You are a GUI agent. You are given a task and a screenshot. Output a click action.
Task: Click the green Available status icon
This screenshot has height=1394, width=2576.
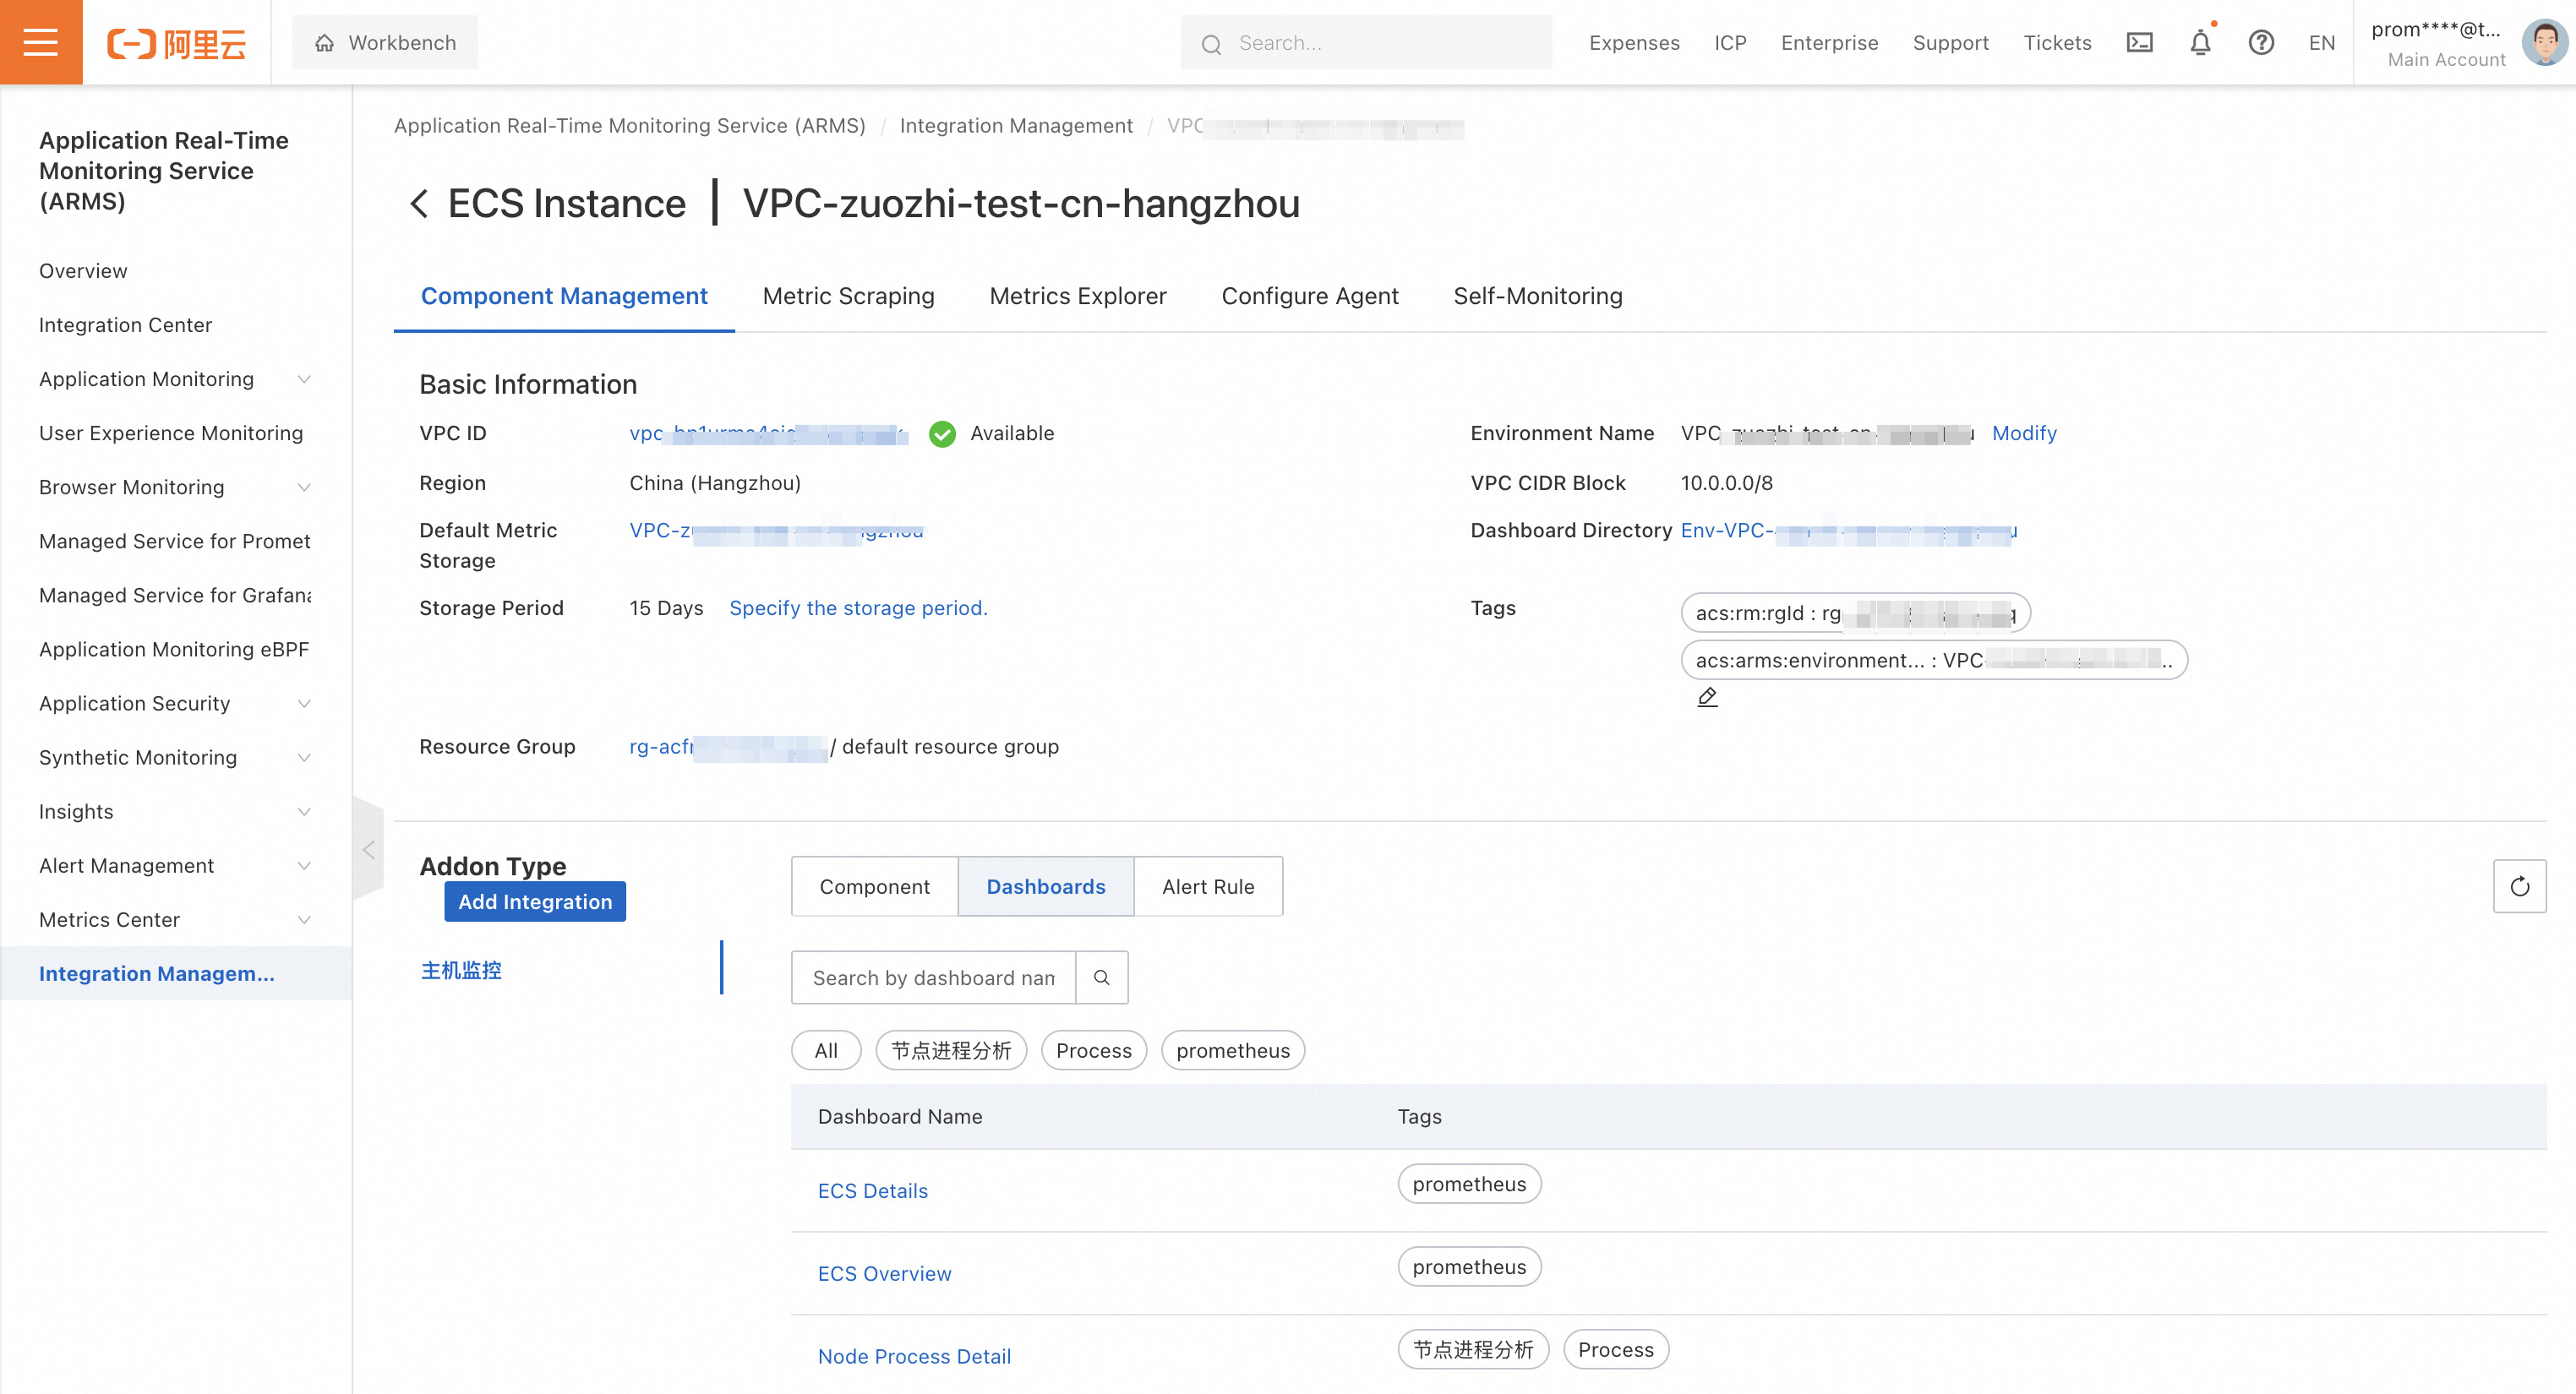pyautogui.click(x=942, y=434)
